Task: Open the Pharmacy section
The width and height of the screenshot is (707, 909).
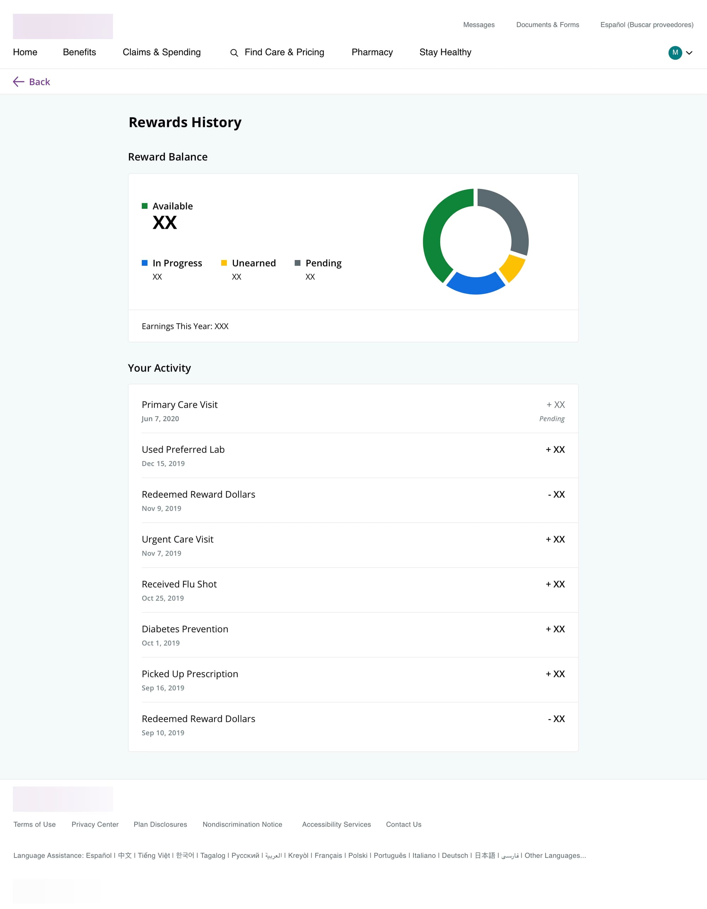Action: [x=372, y=52]
